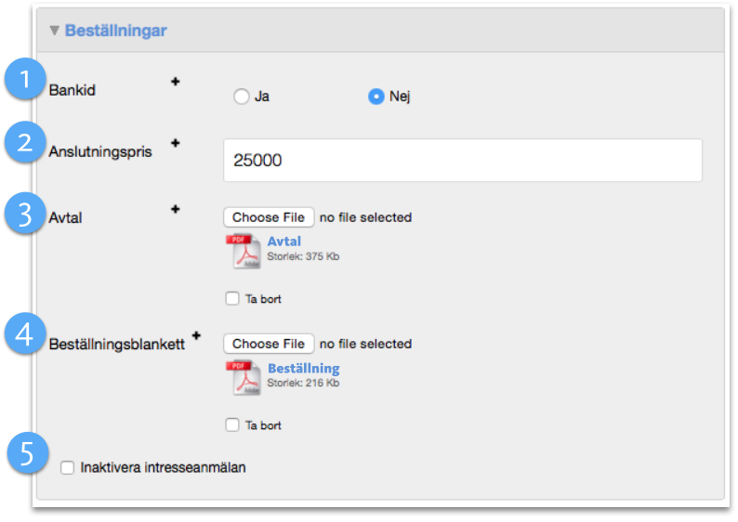The image size is (738, 522).
Task: Collapse the Beställningar section triangle
Action: (x=54, y=31)
